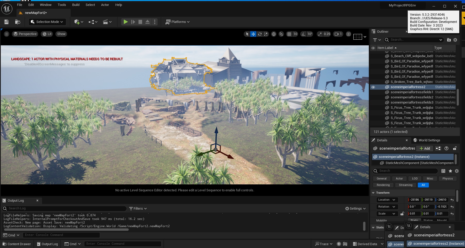Open the Cinematics clapperboard menu
Viewport: 465px width, 248px height.
click(x=107, y=22)
